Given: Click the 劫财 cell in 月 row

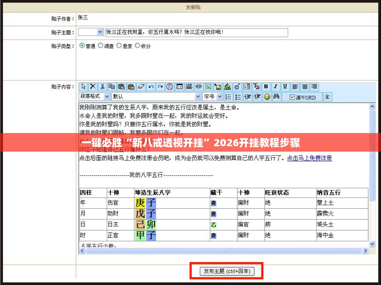Looking at the screenshot, I should click(120, 214).
